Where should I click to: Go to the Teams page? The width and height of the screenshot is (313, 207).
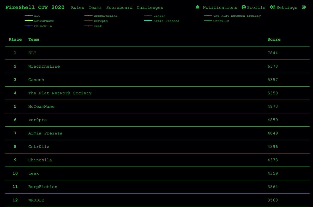[95, 8]
